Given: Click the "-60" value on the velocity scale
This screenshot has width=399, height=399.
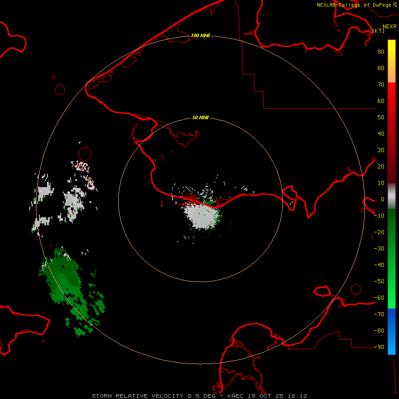Looking at the screenshot, I should tap(379, 298).
